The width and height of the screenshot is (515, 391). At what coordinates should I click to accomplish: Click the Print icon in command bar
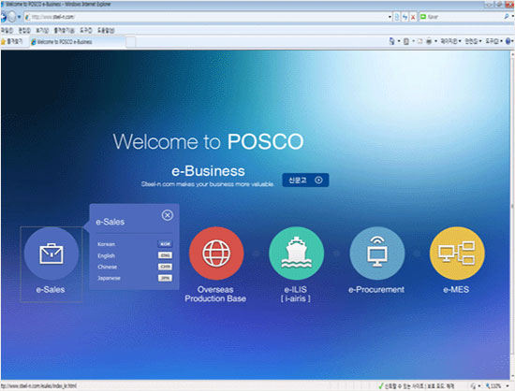[429, 41]
